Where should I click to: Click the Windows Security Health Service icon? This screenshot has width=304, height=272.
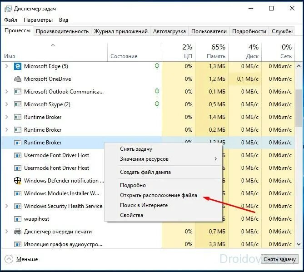pyautogui.click(x=18, y=206)
